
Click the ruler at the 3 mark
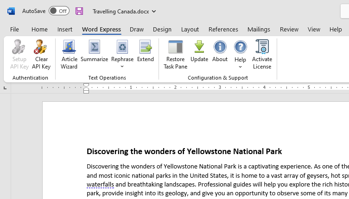click(x=220, y=87)
